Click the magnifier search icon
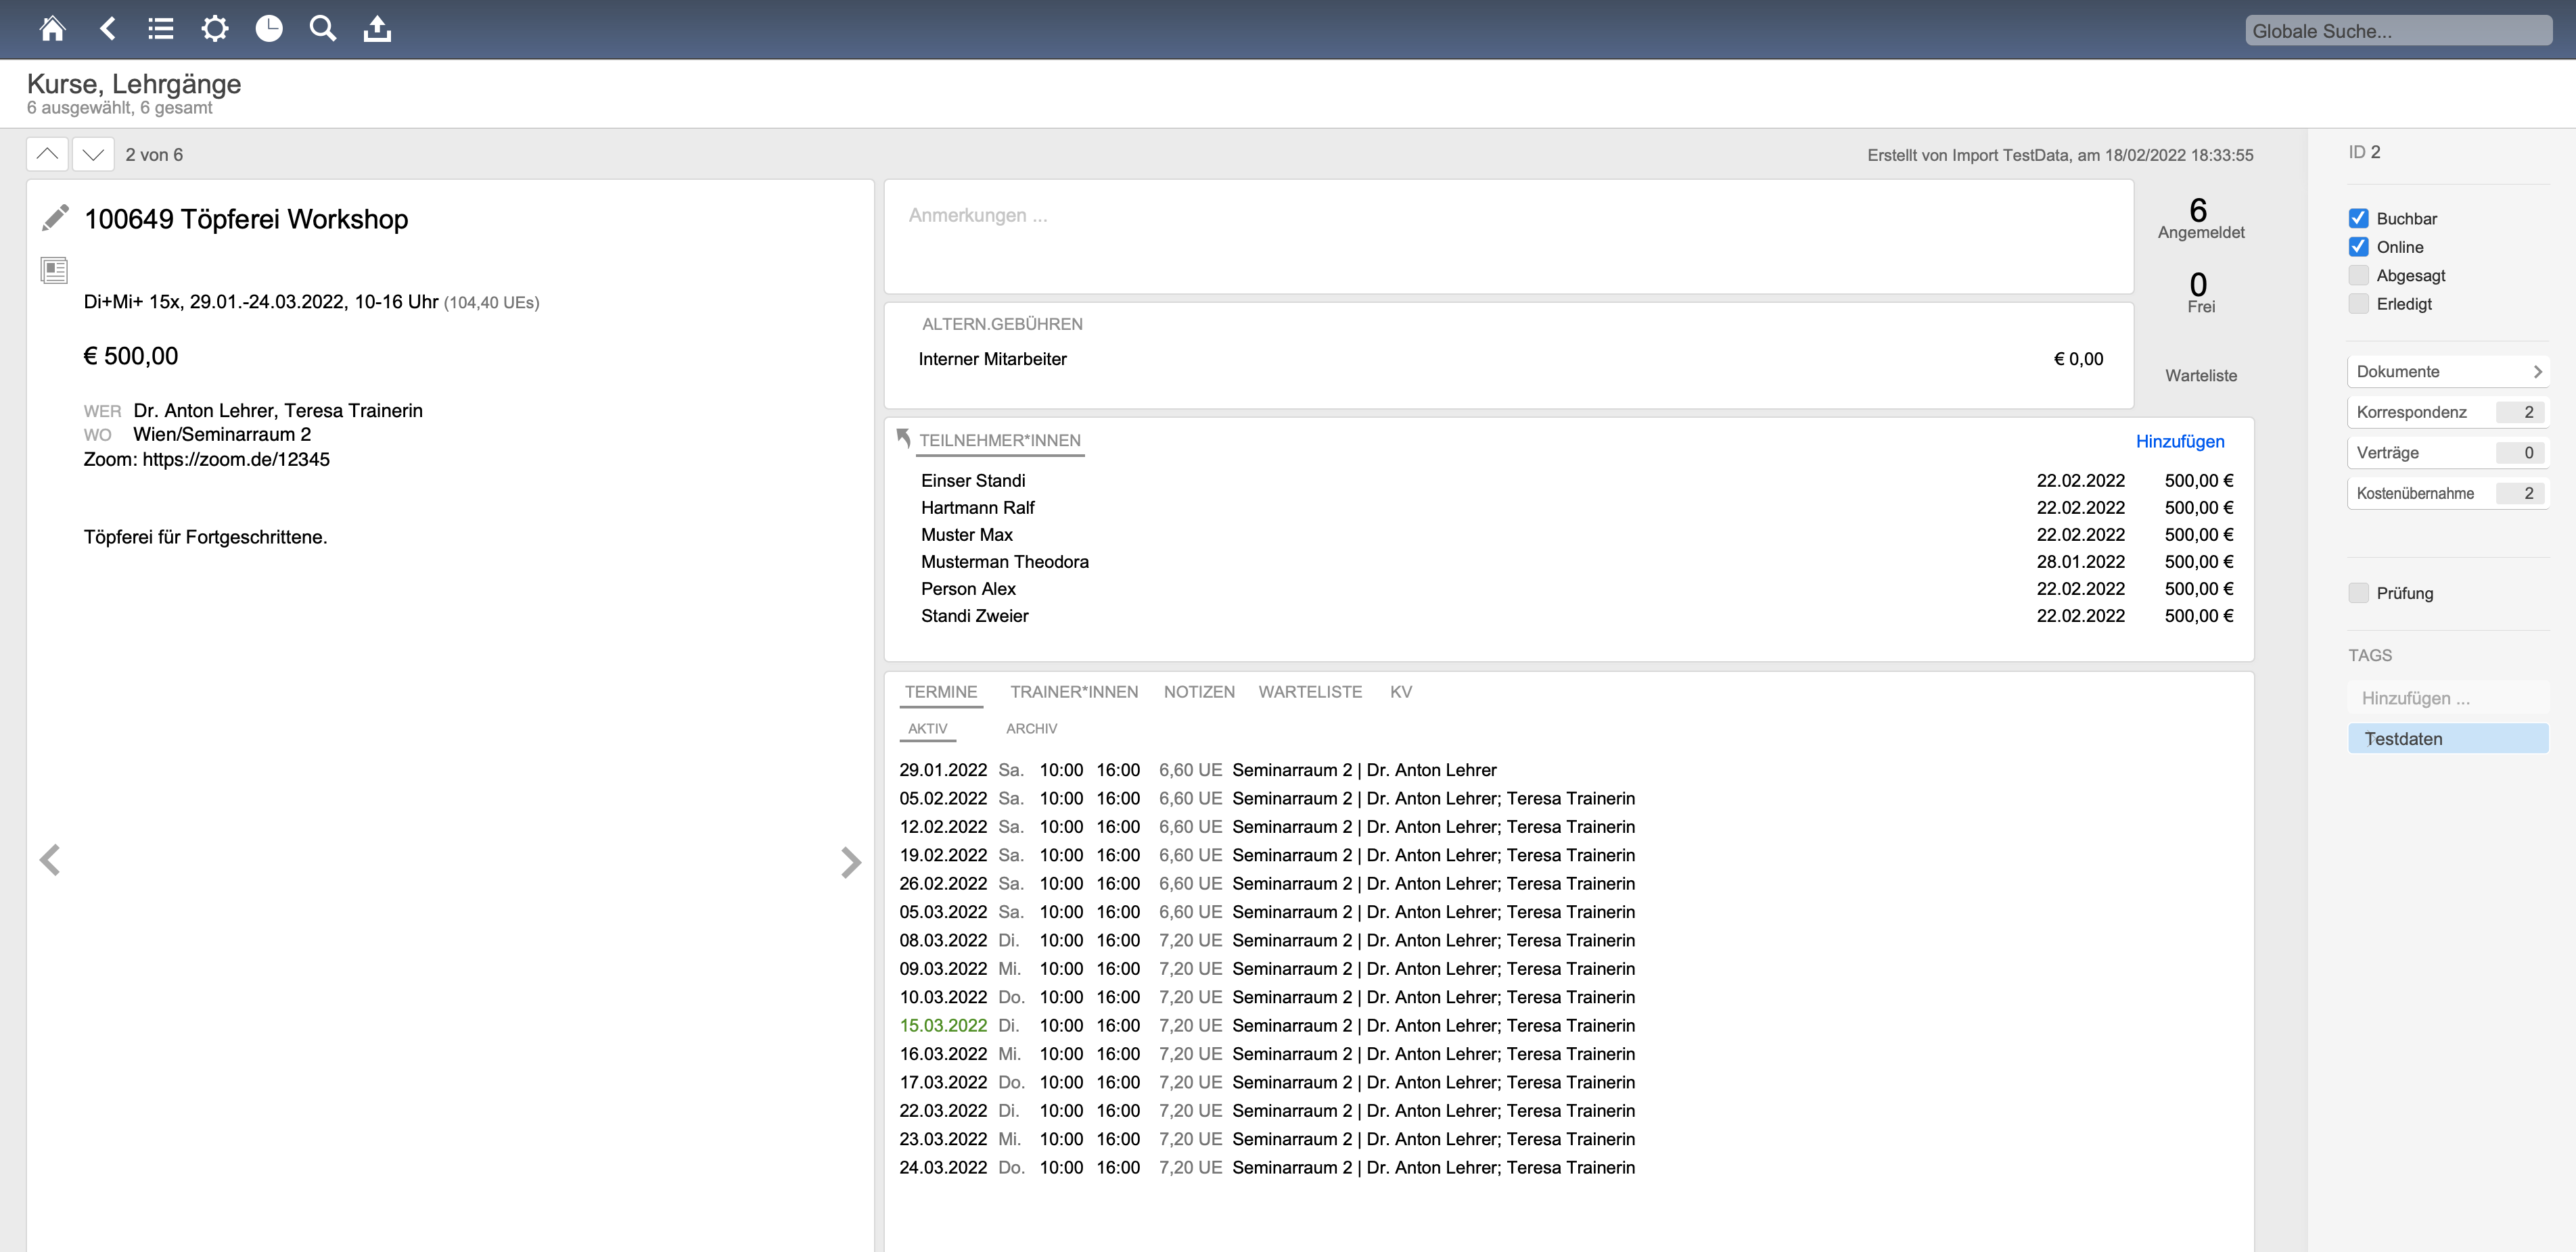 pyautogui.click(x=322, y=29)
